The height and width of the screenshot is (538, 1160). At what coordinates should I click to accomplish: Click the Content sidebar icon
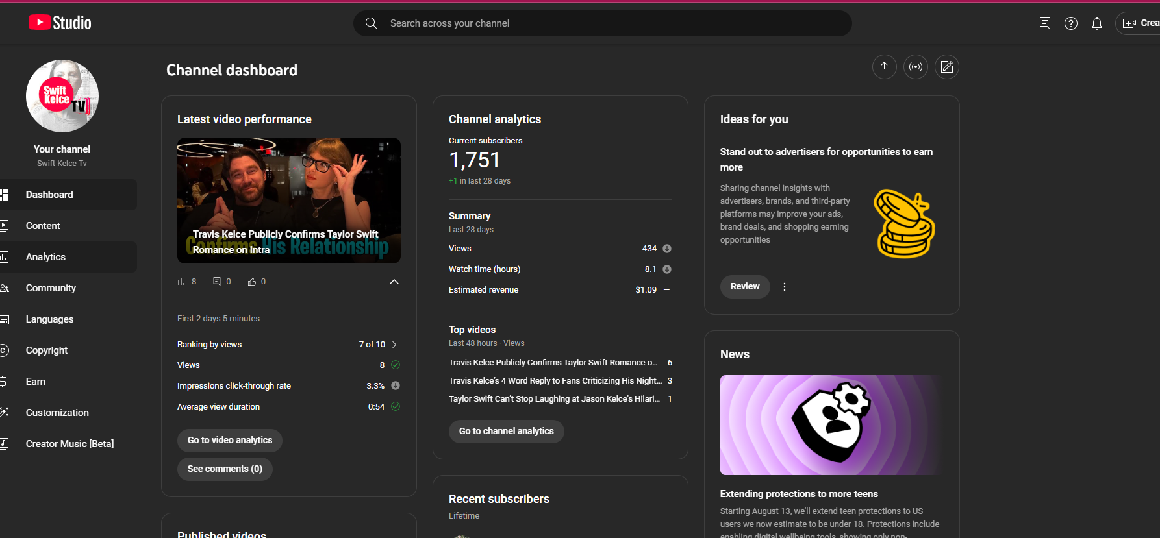[x=4, y=226]
